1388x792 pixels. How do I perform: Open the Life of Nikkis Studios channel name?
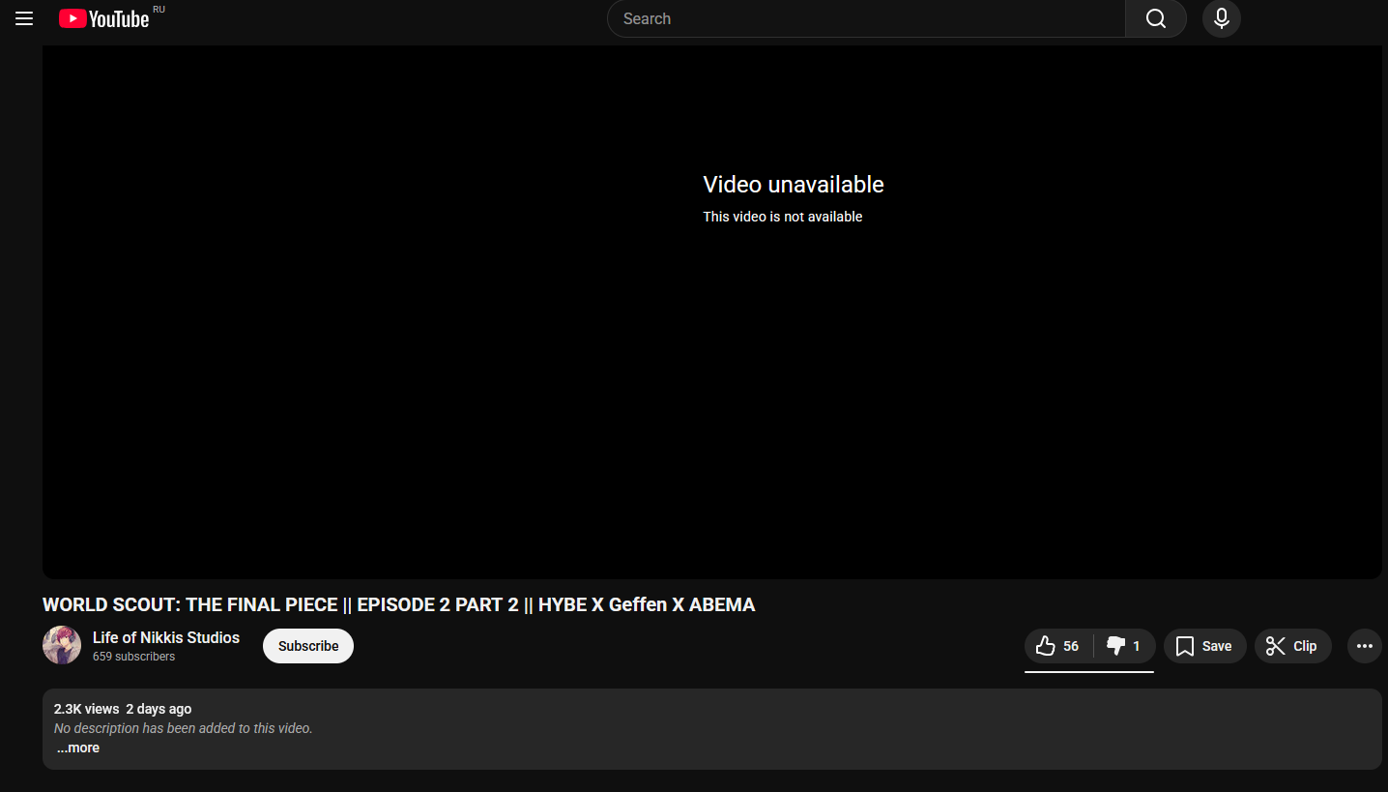166,637
